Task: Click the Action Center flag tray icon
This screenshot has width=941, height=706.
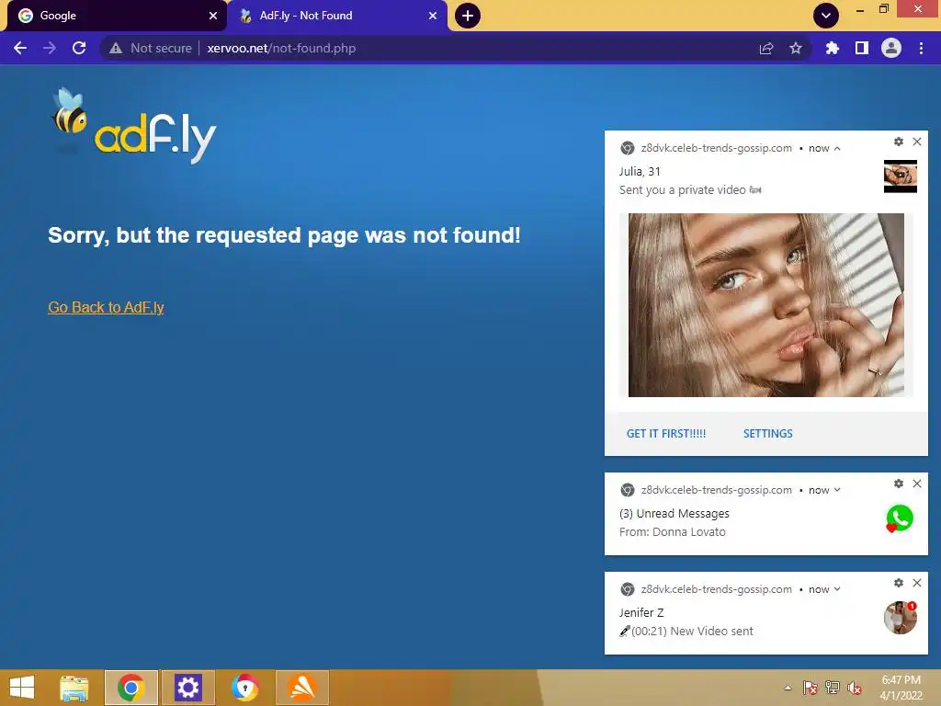Action: click(811, 688)
